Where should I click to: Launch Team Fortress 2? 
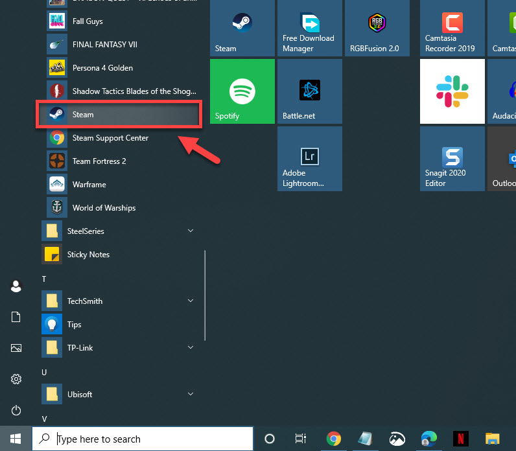[122, 161]
